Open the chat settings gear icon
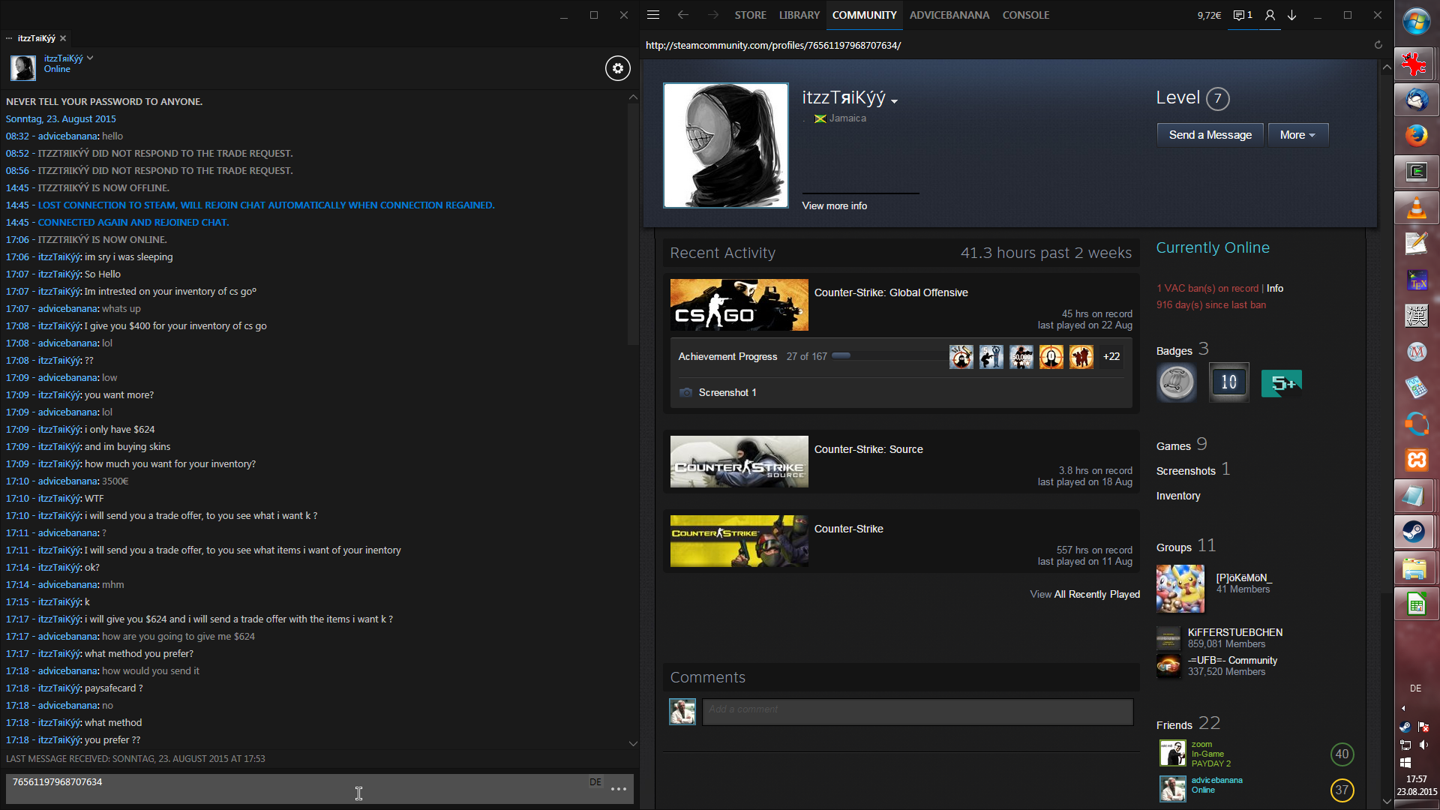 point(617,68)
